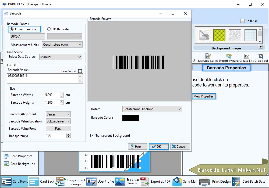Click the Create List icon

tap(246, 56)
